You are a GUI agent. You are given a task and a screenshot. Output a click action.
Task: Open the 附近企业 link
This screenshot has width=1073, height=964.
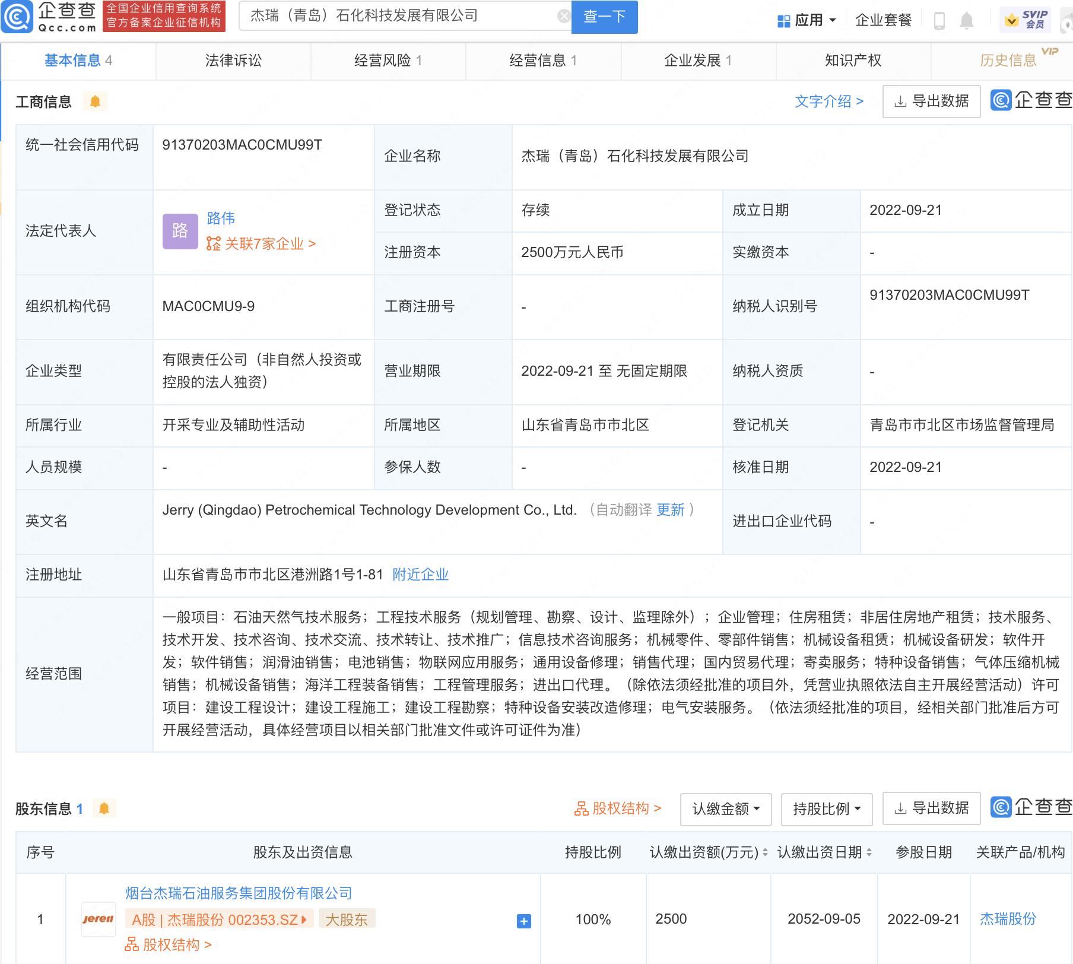[420, 575]
